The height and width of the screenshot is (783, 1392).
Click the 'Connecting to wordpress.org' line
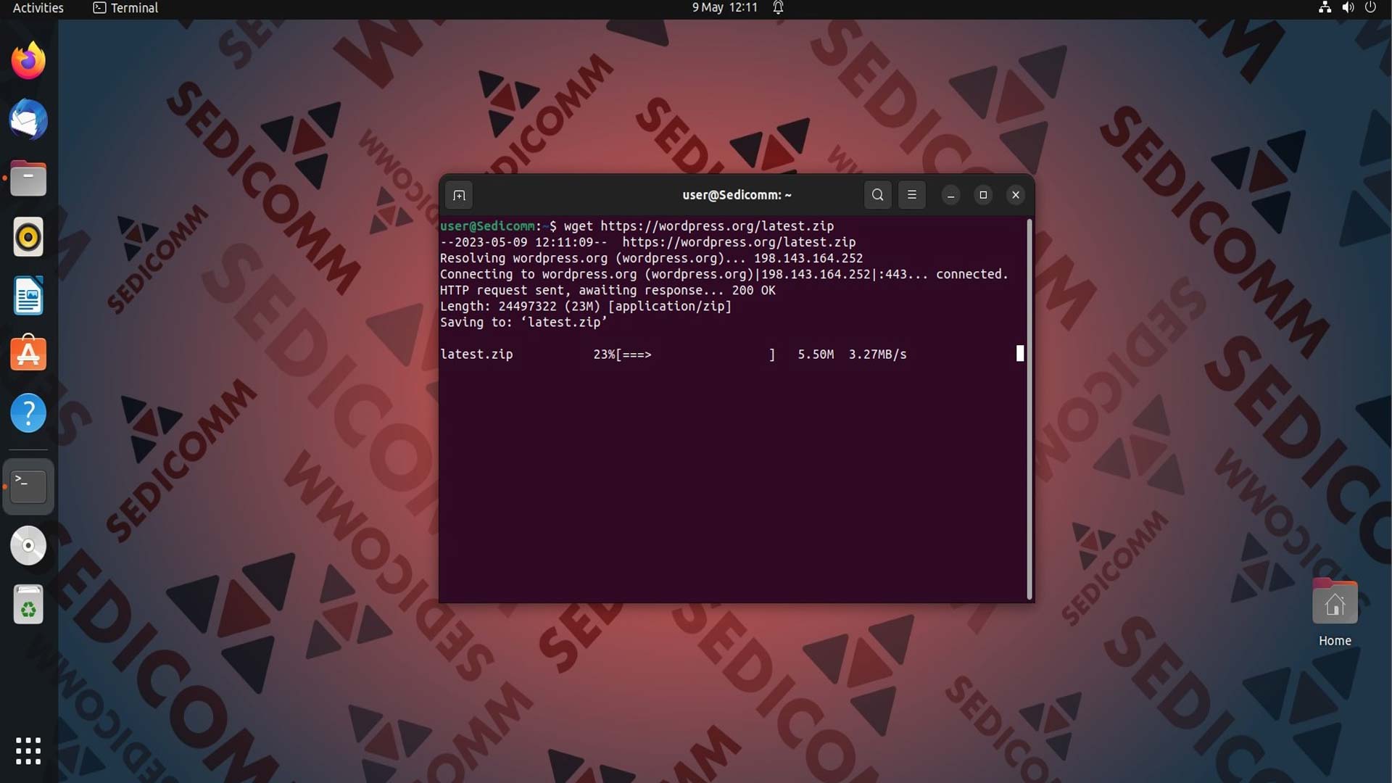point(724,275)
